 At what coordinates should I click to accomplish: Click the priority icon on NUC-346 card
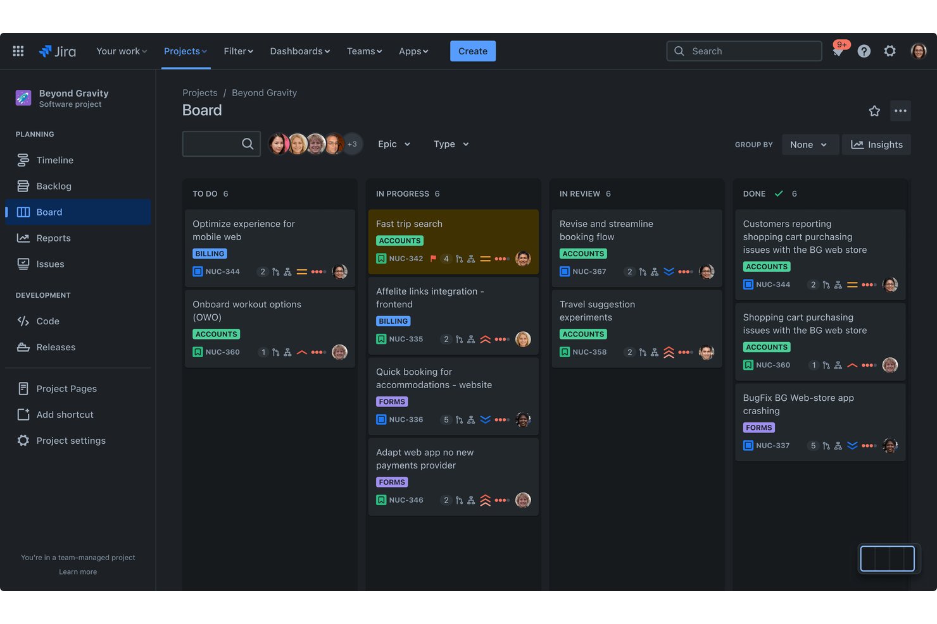(486, 500)
